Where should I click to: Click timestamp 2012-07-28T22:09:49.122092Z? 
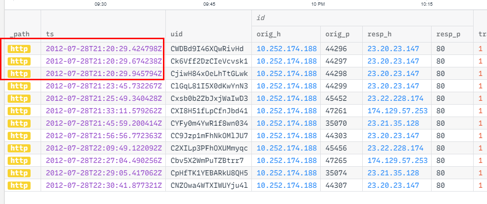104,148
